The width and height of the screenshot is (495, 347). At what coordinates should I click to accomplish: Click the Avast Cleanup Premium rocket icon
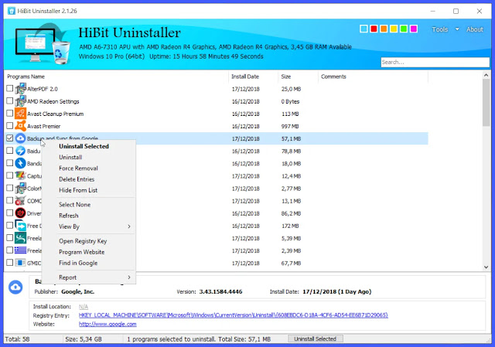(x=21, y=114)
